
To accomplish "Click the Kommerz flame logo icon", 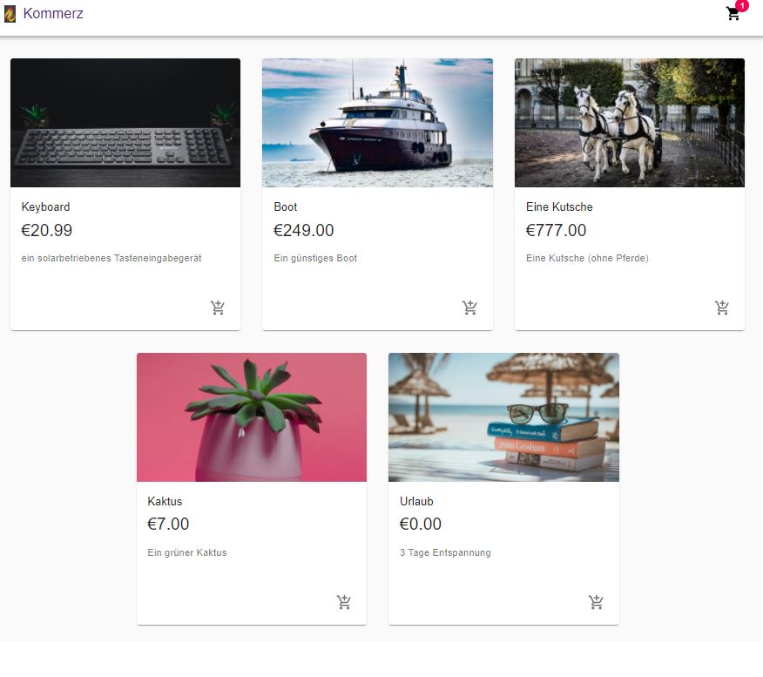I will [10, 14].
